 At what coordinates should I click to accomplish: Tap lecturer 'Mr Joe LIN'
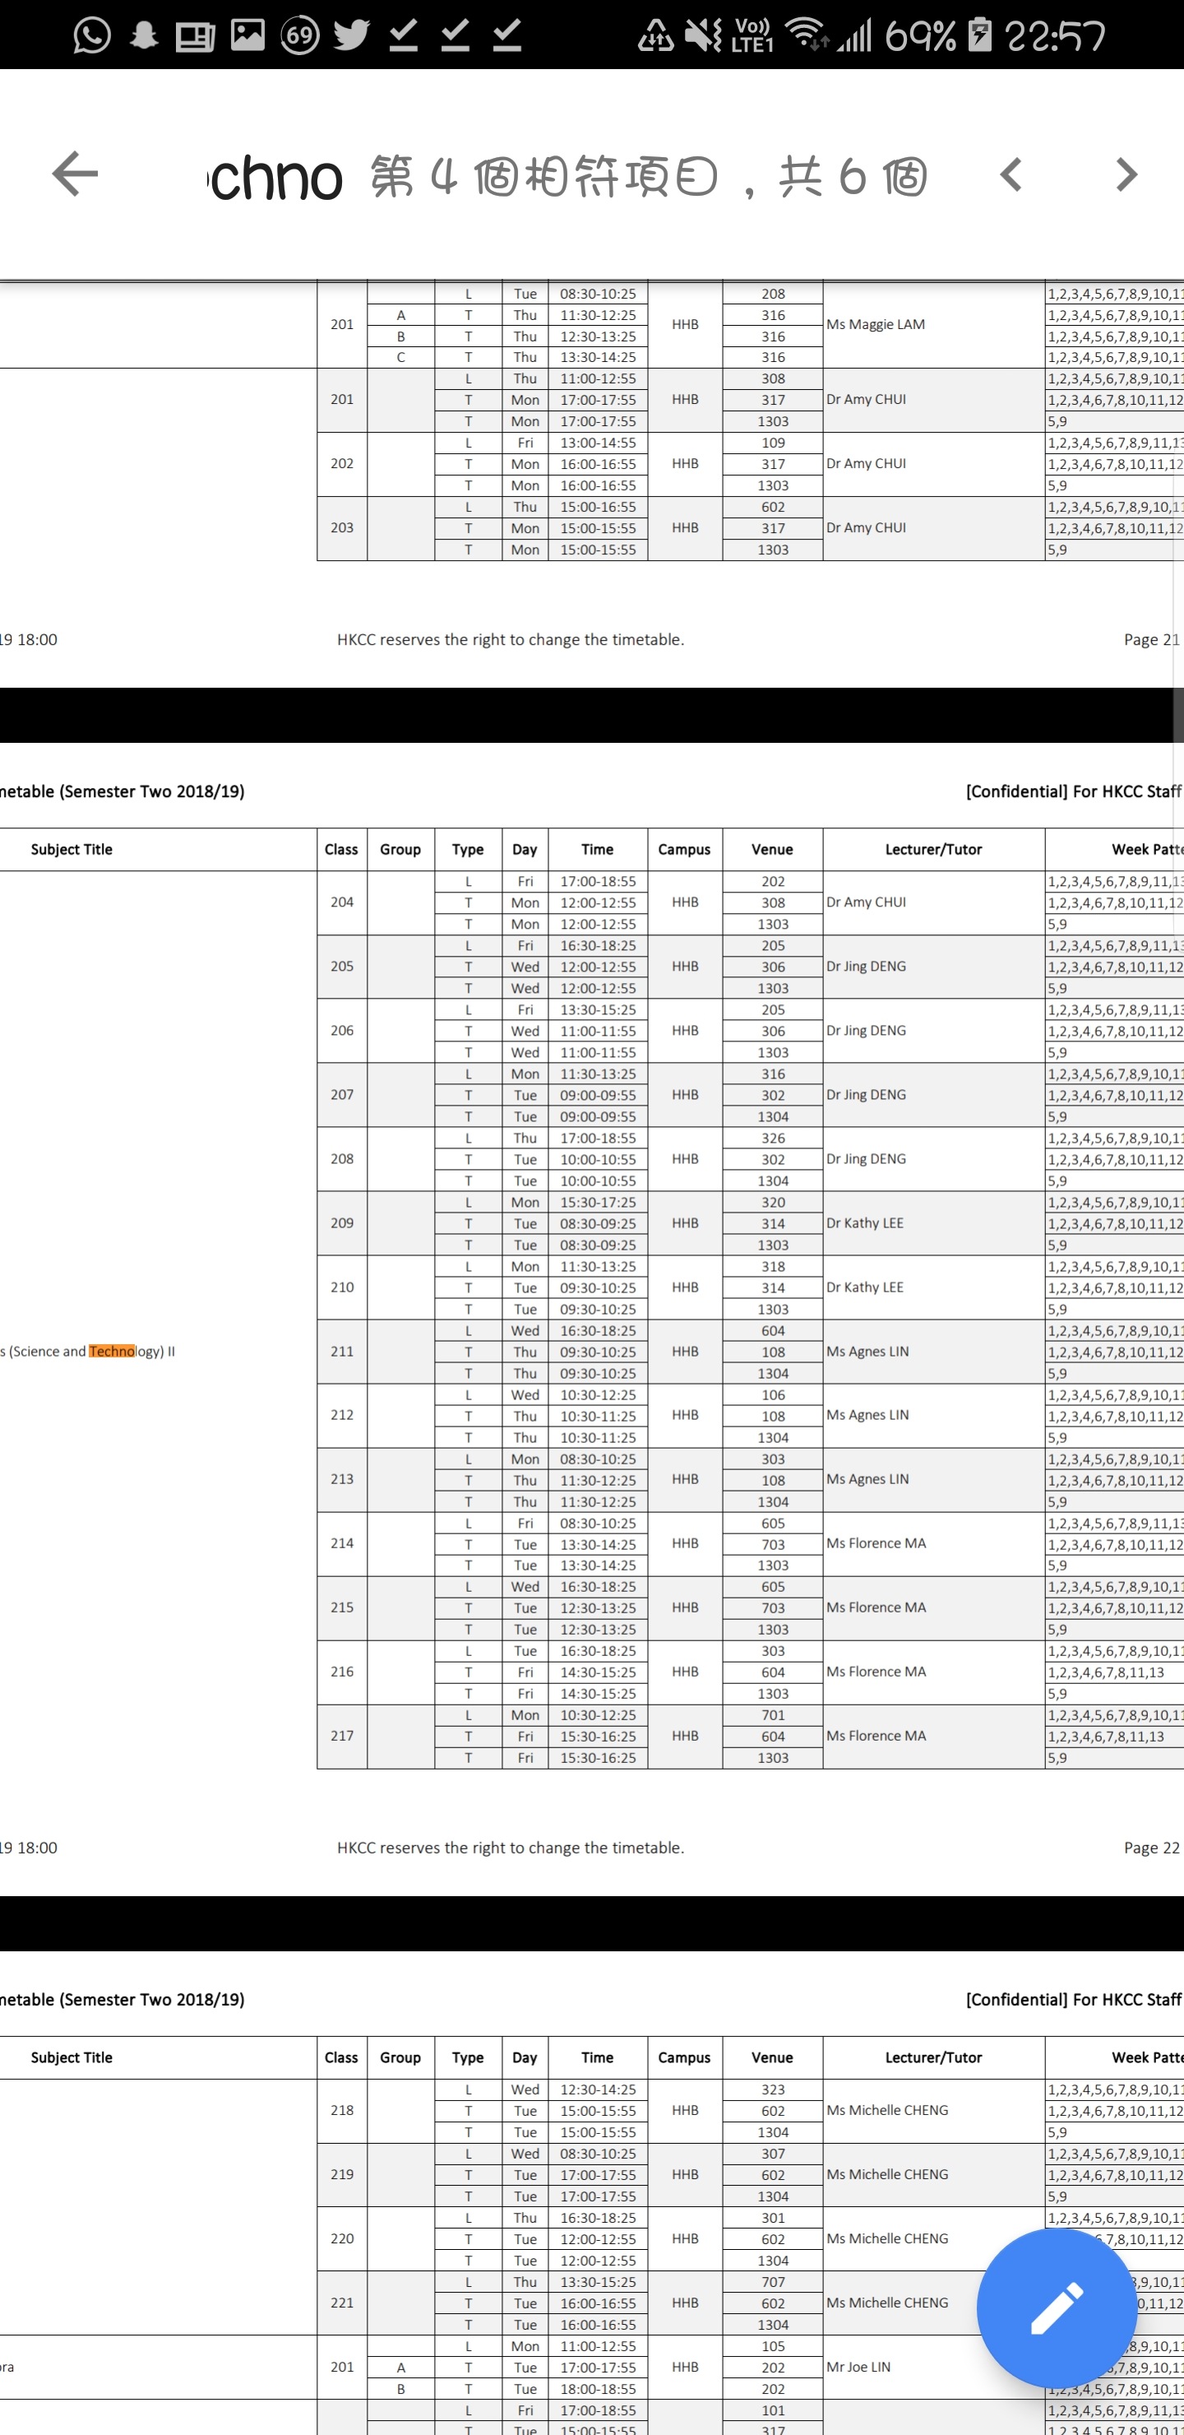[x=858, y=2367]
